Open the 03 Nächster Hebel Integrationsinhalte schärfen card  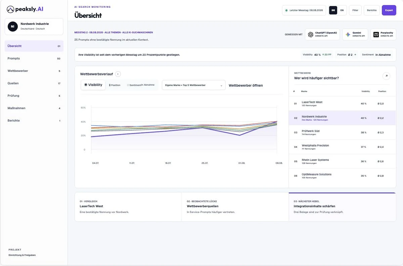tap(342, 207)
